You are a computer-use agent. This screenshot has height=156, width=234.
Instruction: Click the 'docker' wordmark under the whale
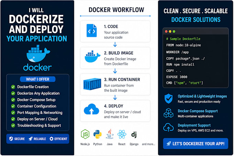click(38, 67)
